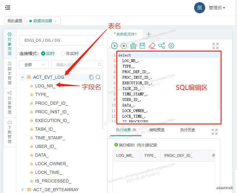The image size is (237, 193).
Task: Toggle the sidebar collapse menu icon
Action: [x=7, y=7]
